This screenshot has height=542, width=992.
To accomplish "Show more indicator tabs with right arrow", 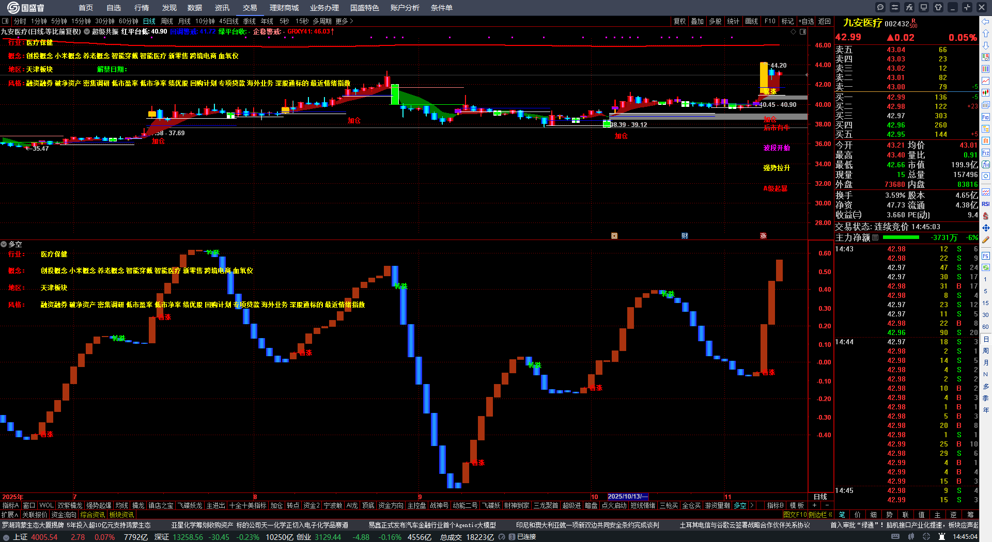I will (752, 505).
